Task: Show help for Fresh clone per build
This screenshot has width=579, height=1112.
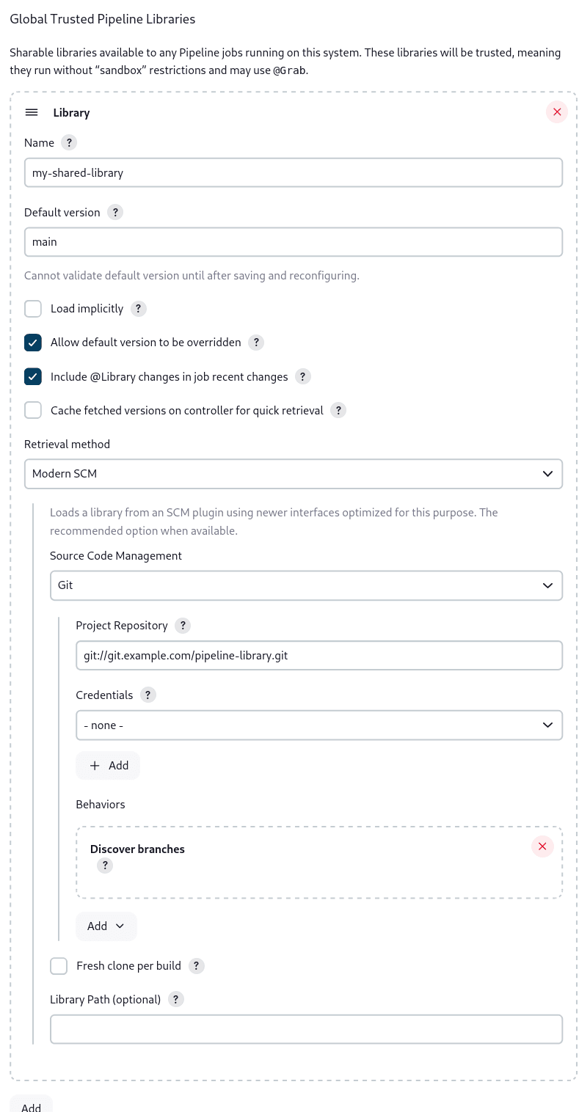Action: pyautogui.click(x=196, y=966)
